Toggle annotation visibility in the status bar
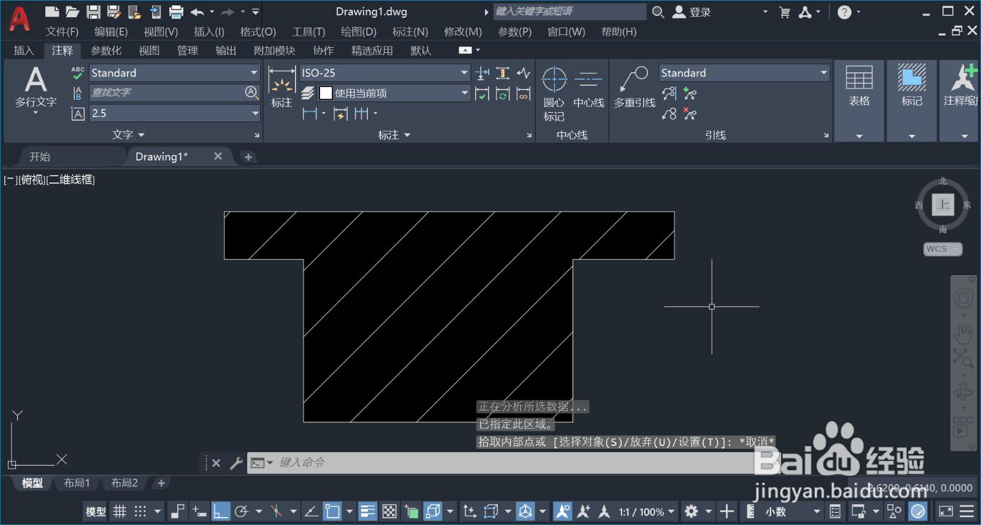 click(x=562, y=511)
